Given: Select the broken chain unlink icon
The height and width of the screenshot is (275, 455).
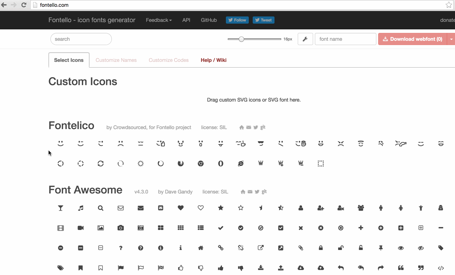Looking at the screenshot, I should click(x=241, y=248).
